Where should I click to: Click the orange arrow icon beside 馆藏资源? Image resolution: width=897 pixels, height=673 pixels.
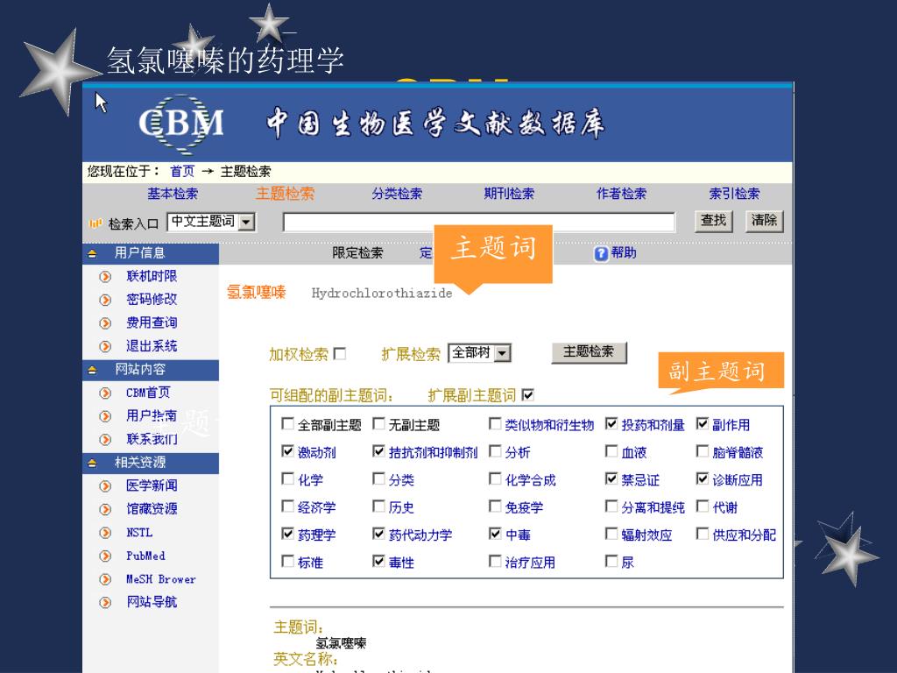[x=105, y=509]
